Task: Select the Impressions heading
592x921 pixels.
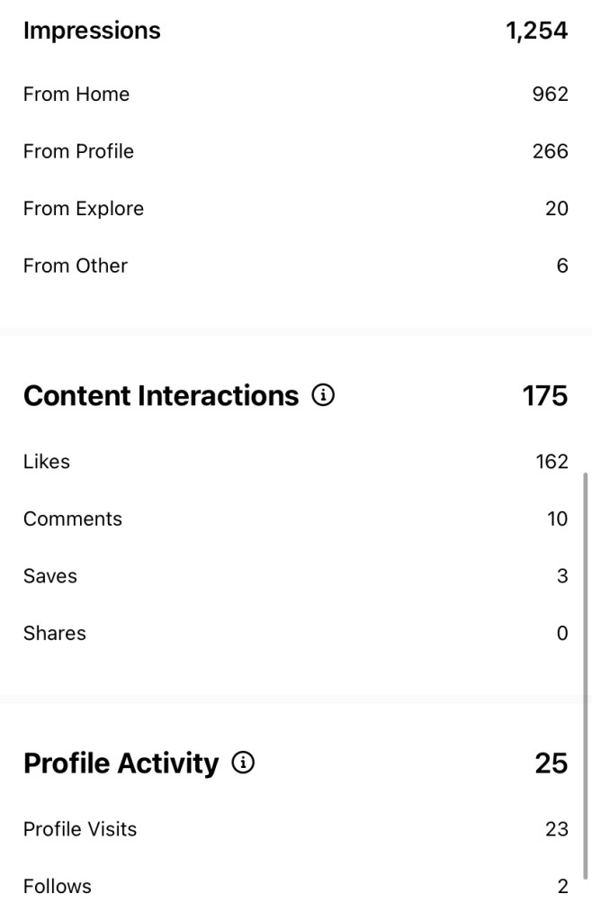Action: tap(92, 31)
